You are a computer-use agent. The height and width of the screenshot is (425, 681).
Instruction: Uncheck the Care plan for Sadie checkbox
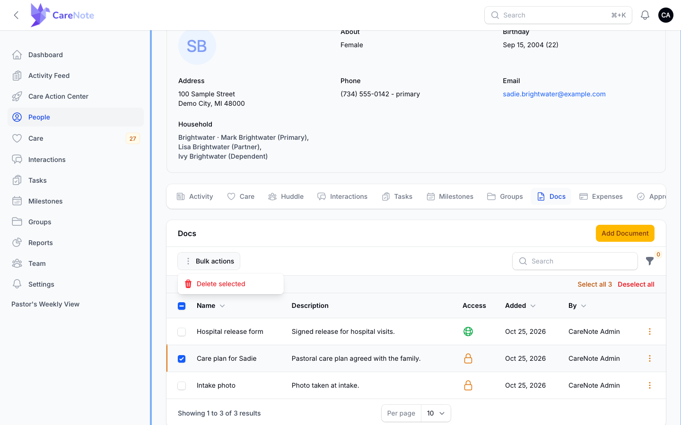click(x=182, y=359)
